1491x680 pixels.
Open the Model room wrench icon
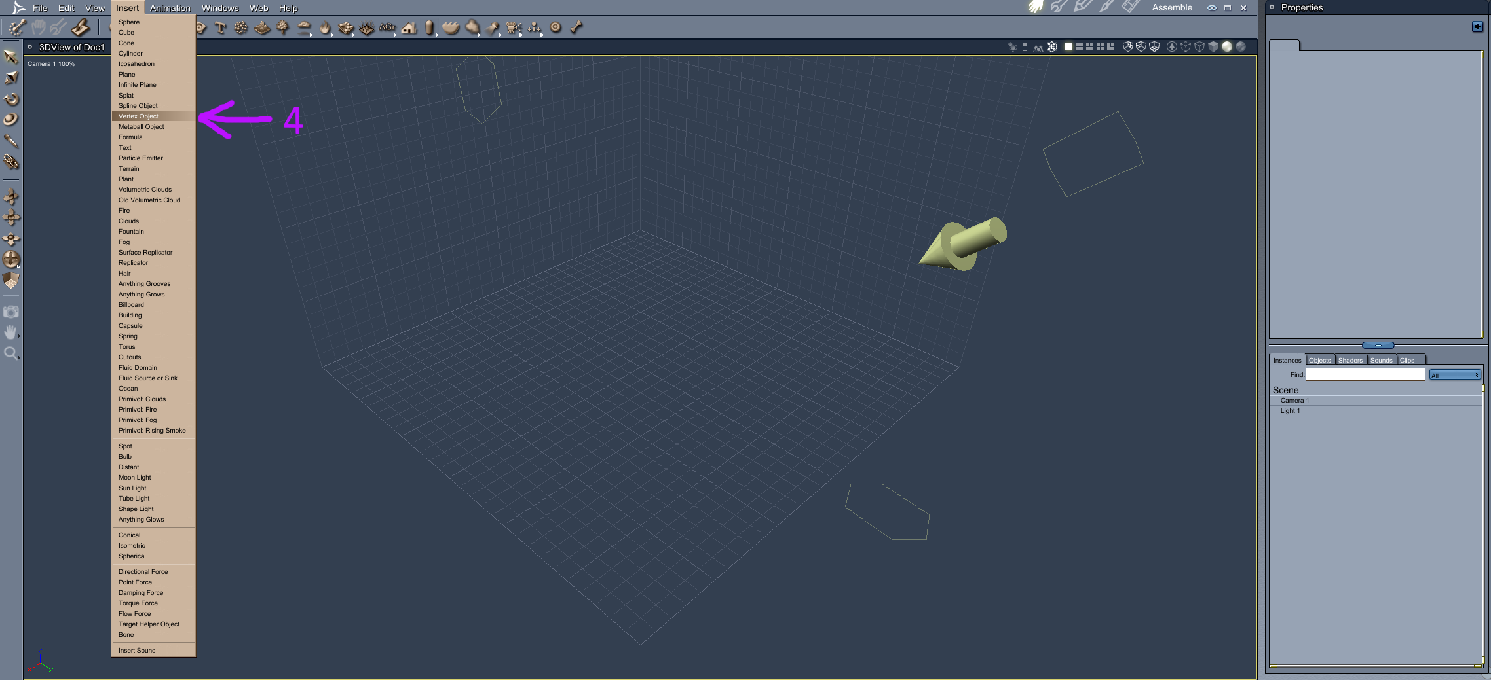pyautogui.click(x=1059, y=7)
